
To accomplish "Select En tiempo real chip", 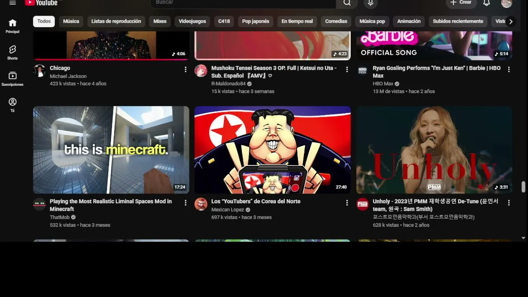I will [297, 21].
